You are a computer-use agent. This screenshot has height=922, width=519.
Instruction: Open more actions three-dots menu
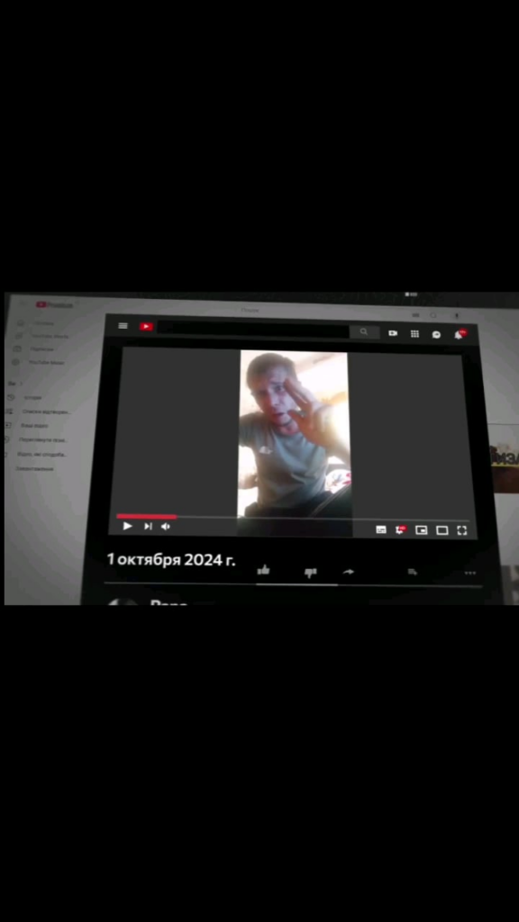click(x=469, y=573)
